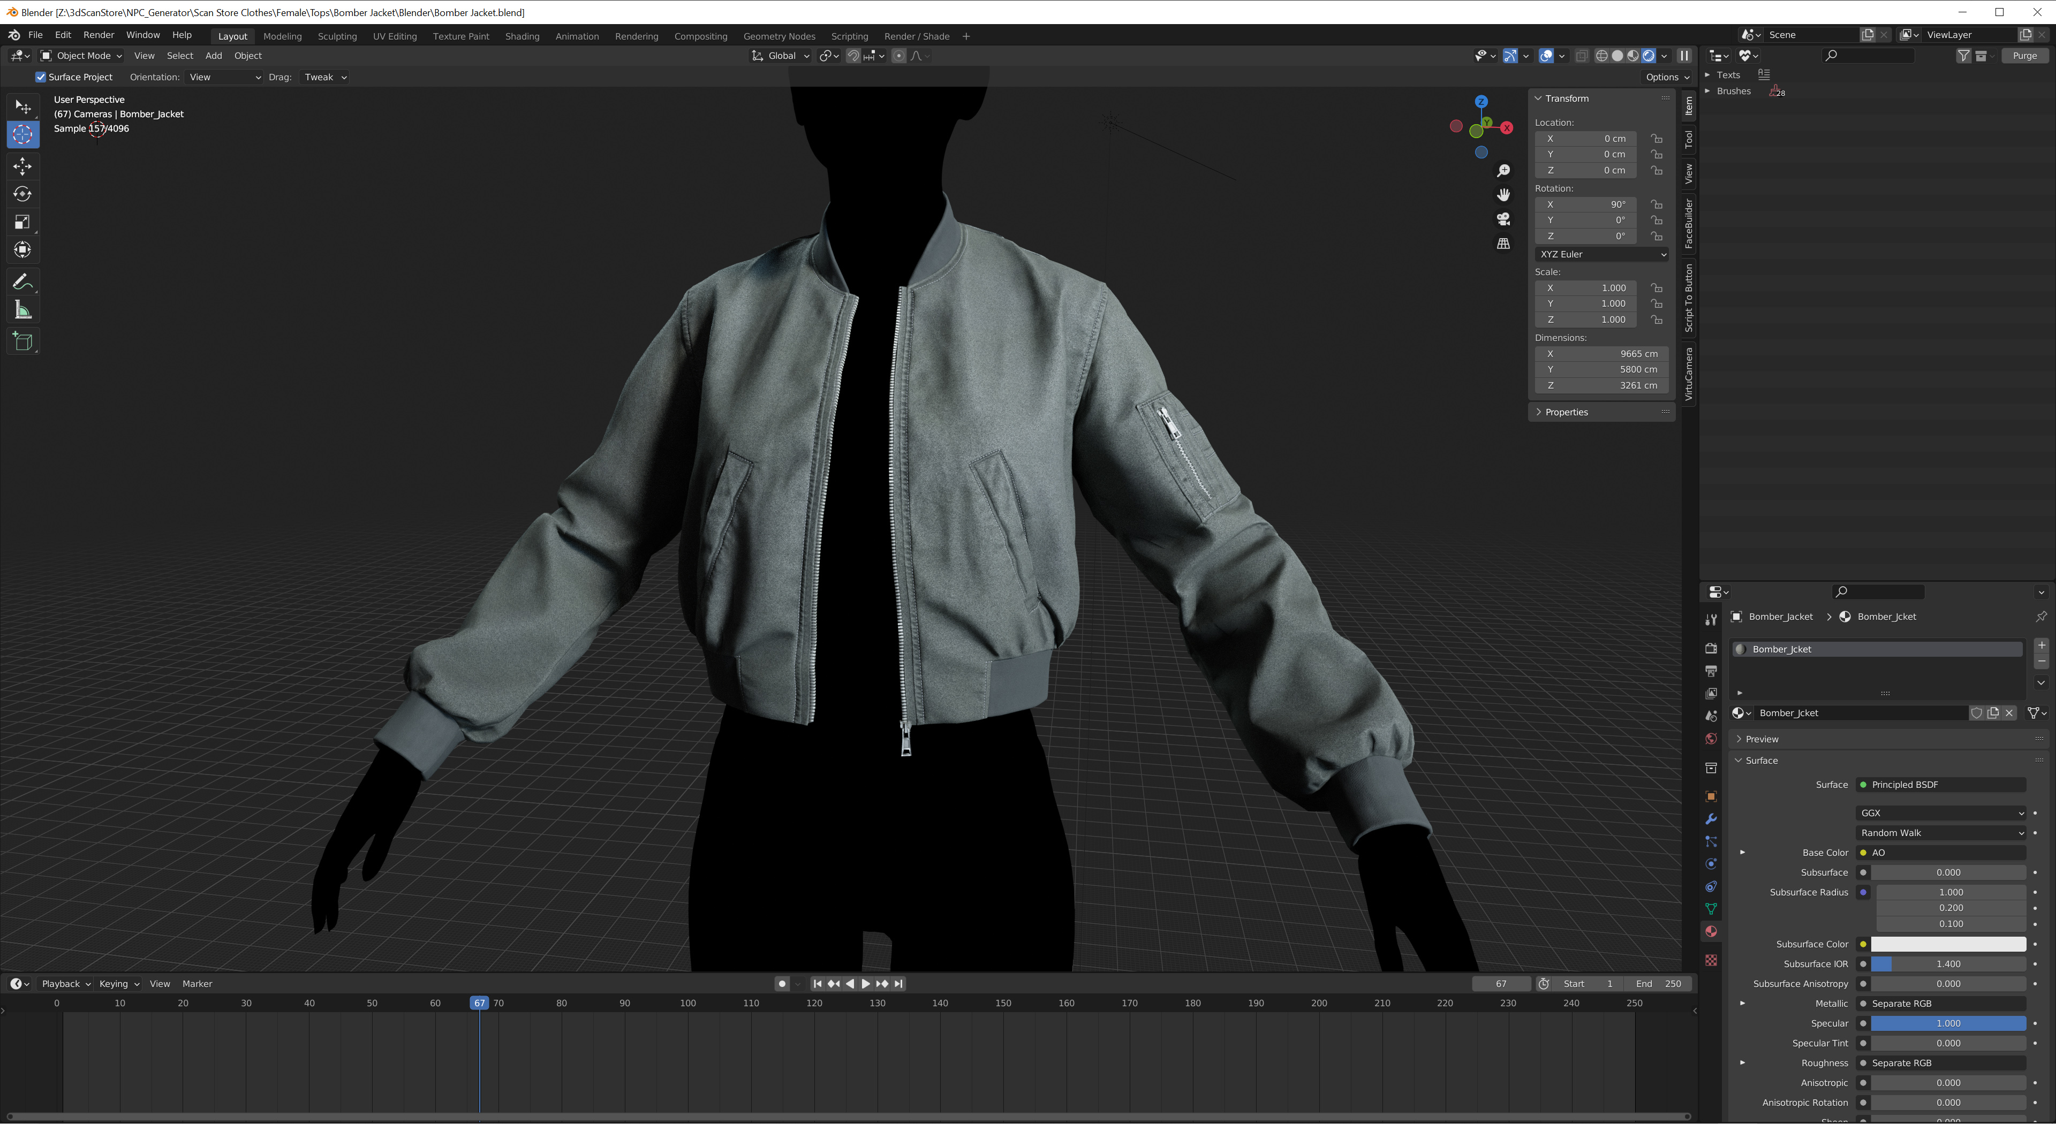The height and width of the screenshot is (1124, 2056).
Task: Click Bomber_Jacket in the material breadcrumb
Action: coord(1780,616)
